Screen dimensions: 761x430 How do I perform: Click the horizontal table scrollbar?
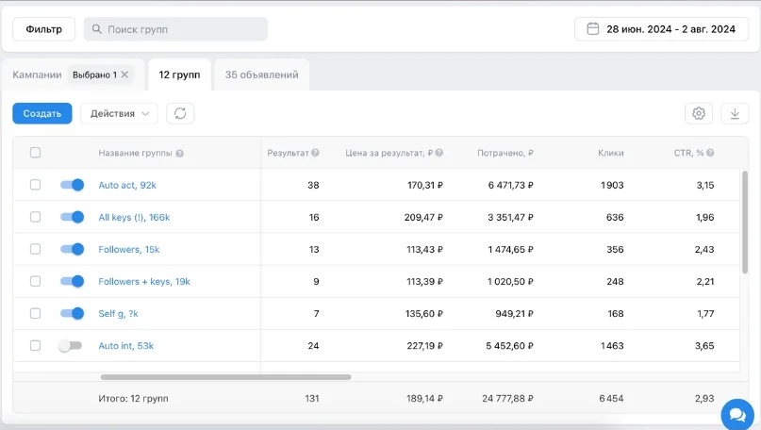coord(225,377)
